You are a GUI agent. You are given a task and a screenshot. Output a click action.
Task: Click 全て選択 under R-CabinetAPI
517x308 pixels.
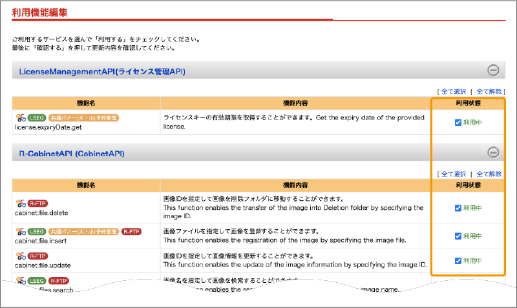click(x=454, y=174)
